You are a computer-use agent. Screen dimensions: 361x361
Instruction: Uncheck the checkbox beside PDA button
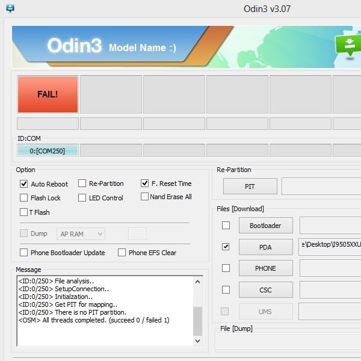[x=226, y=247]
